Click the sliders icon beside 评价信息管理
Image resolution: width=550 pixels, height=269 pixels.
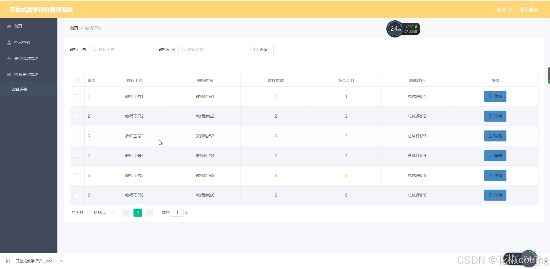click(9, 58)
